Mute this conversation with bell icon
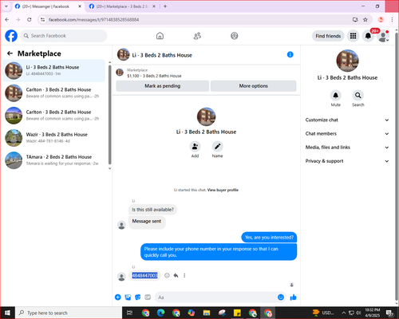The image size is (399, 319). 336,95
